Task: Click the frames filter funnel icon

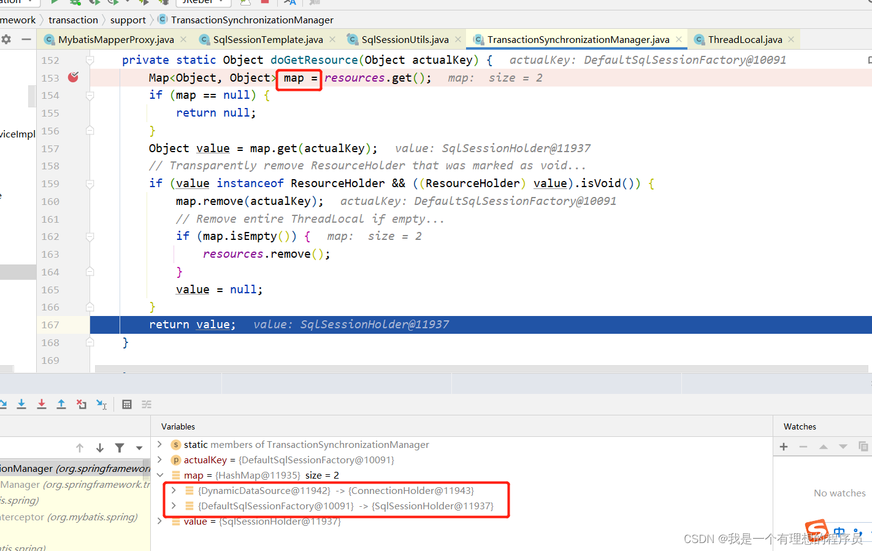Action: click(x=120, y=448)
